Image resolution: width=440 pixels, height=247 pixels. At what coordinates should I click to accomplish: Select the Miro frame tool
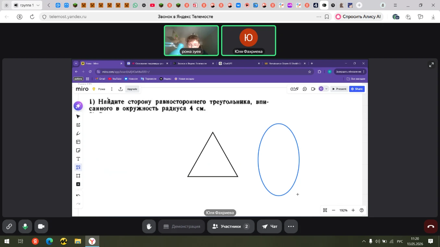[78, 175]
